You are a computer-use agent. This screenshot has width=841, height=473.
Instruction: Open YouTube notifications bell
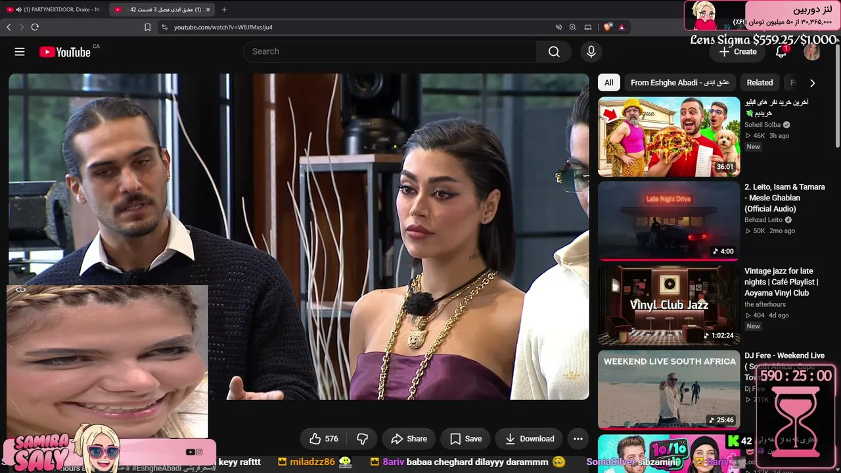781,52
